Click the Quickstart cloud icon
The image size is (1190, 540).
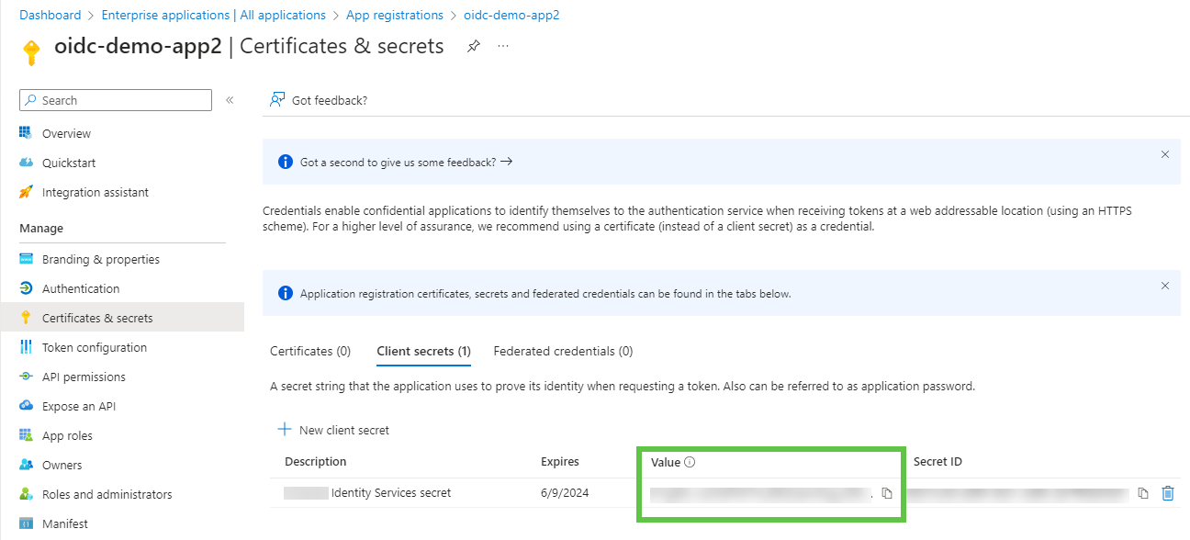pos(26,163)
